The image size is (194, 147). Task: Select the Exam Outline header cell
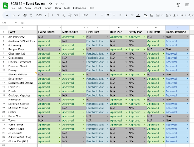49,32
